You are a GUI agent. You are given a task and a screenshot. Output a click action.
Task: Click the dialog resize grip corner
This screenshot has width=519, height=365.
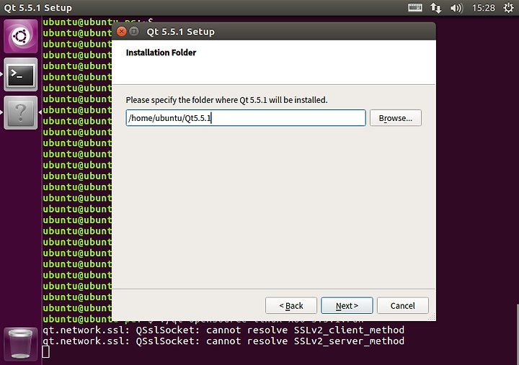pos(432,317)
